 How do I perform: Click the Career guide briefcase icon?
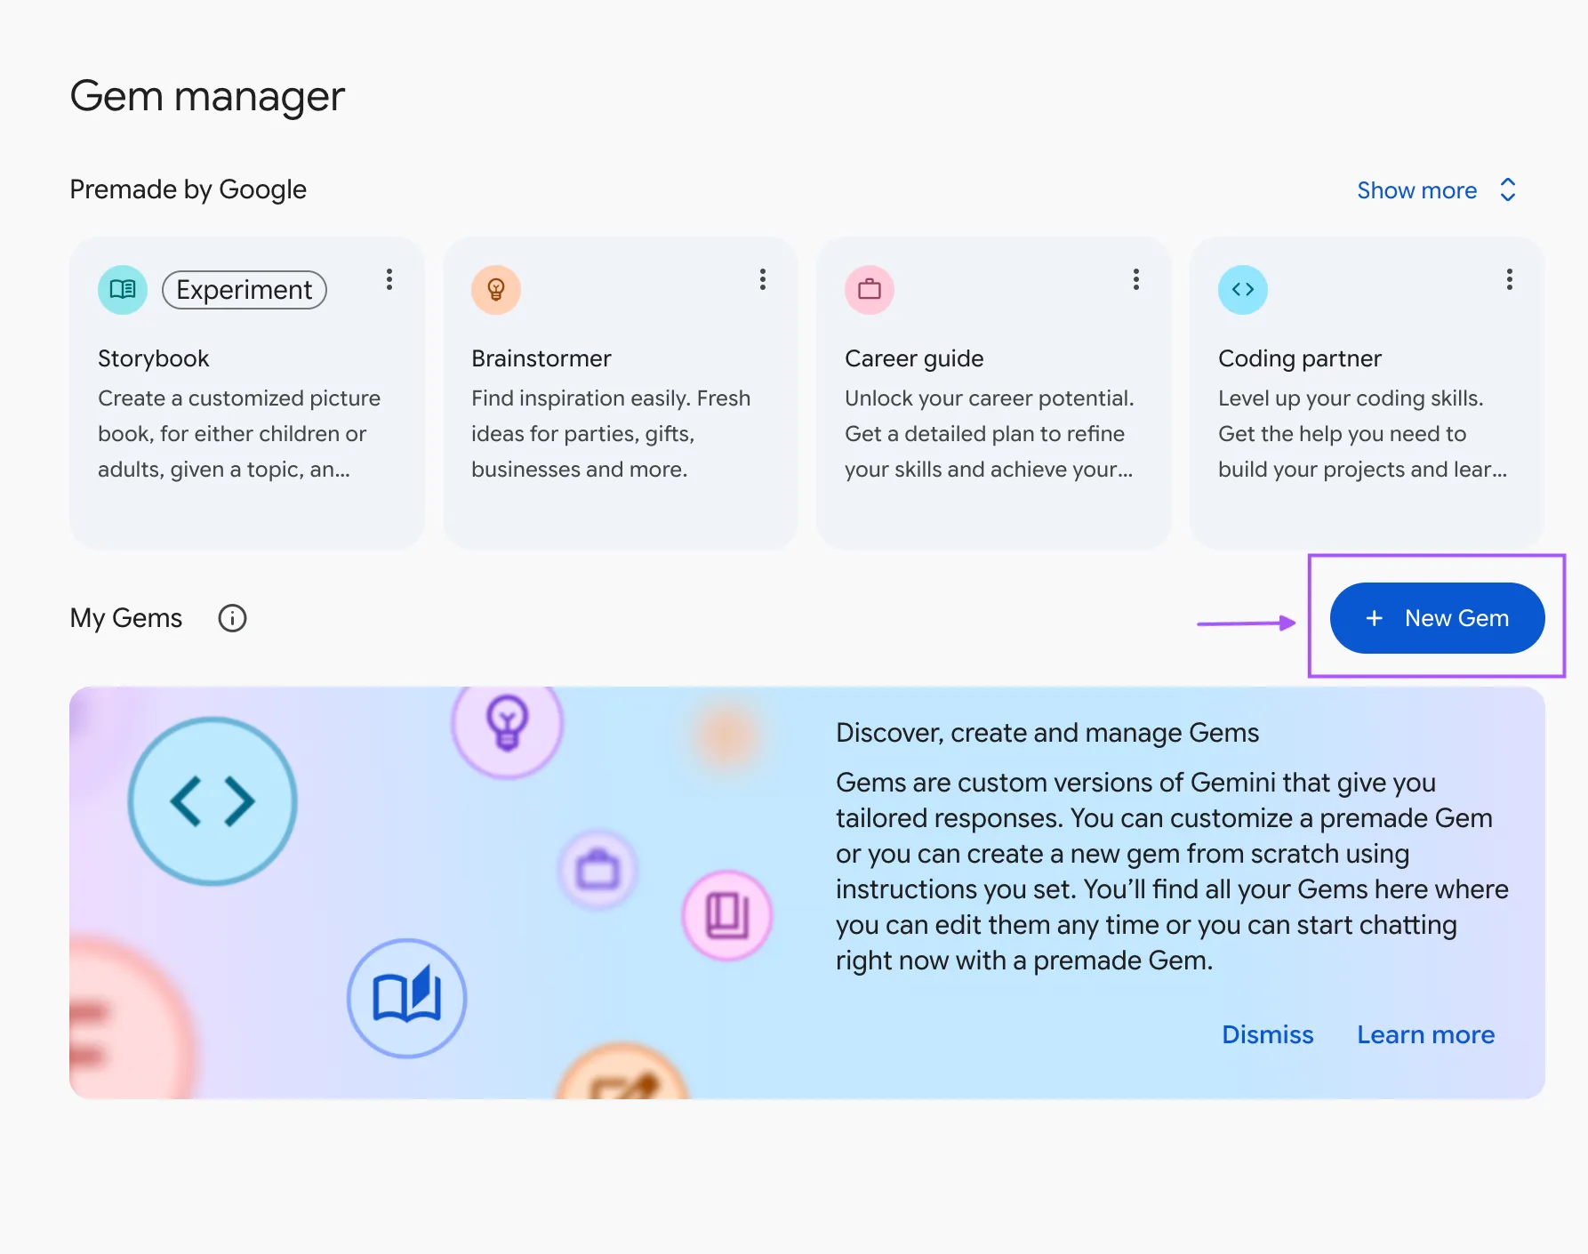click(x=870, y=290)
